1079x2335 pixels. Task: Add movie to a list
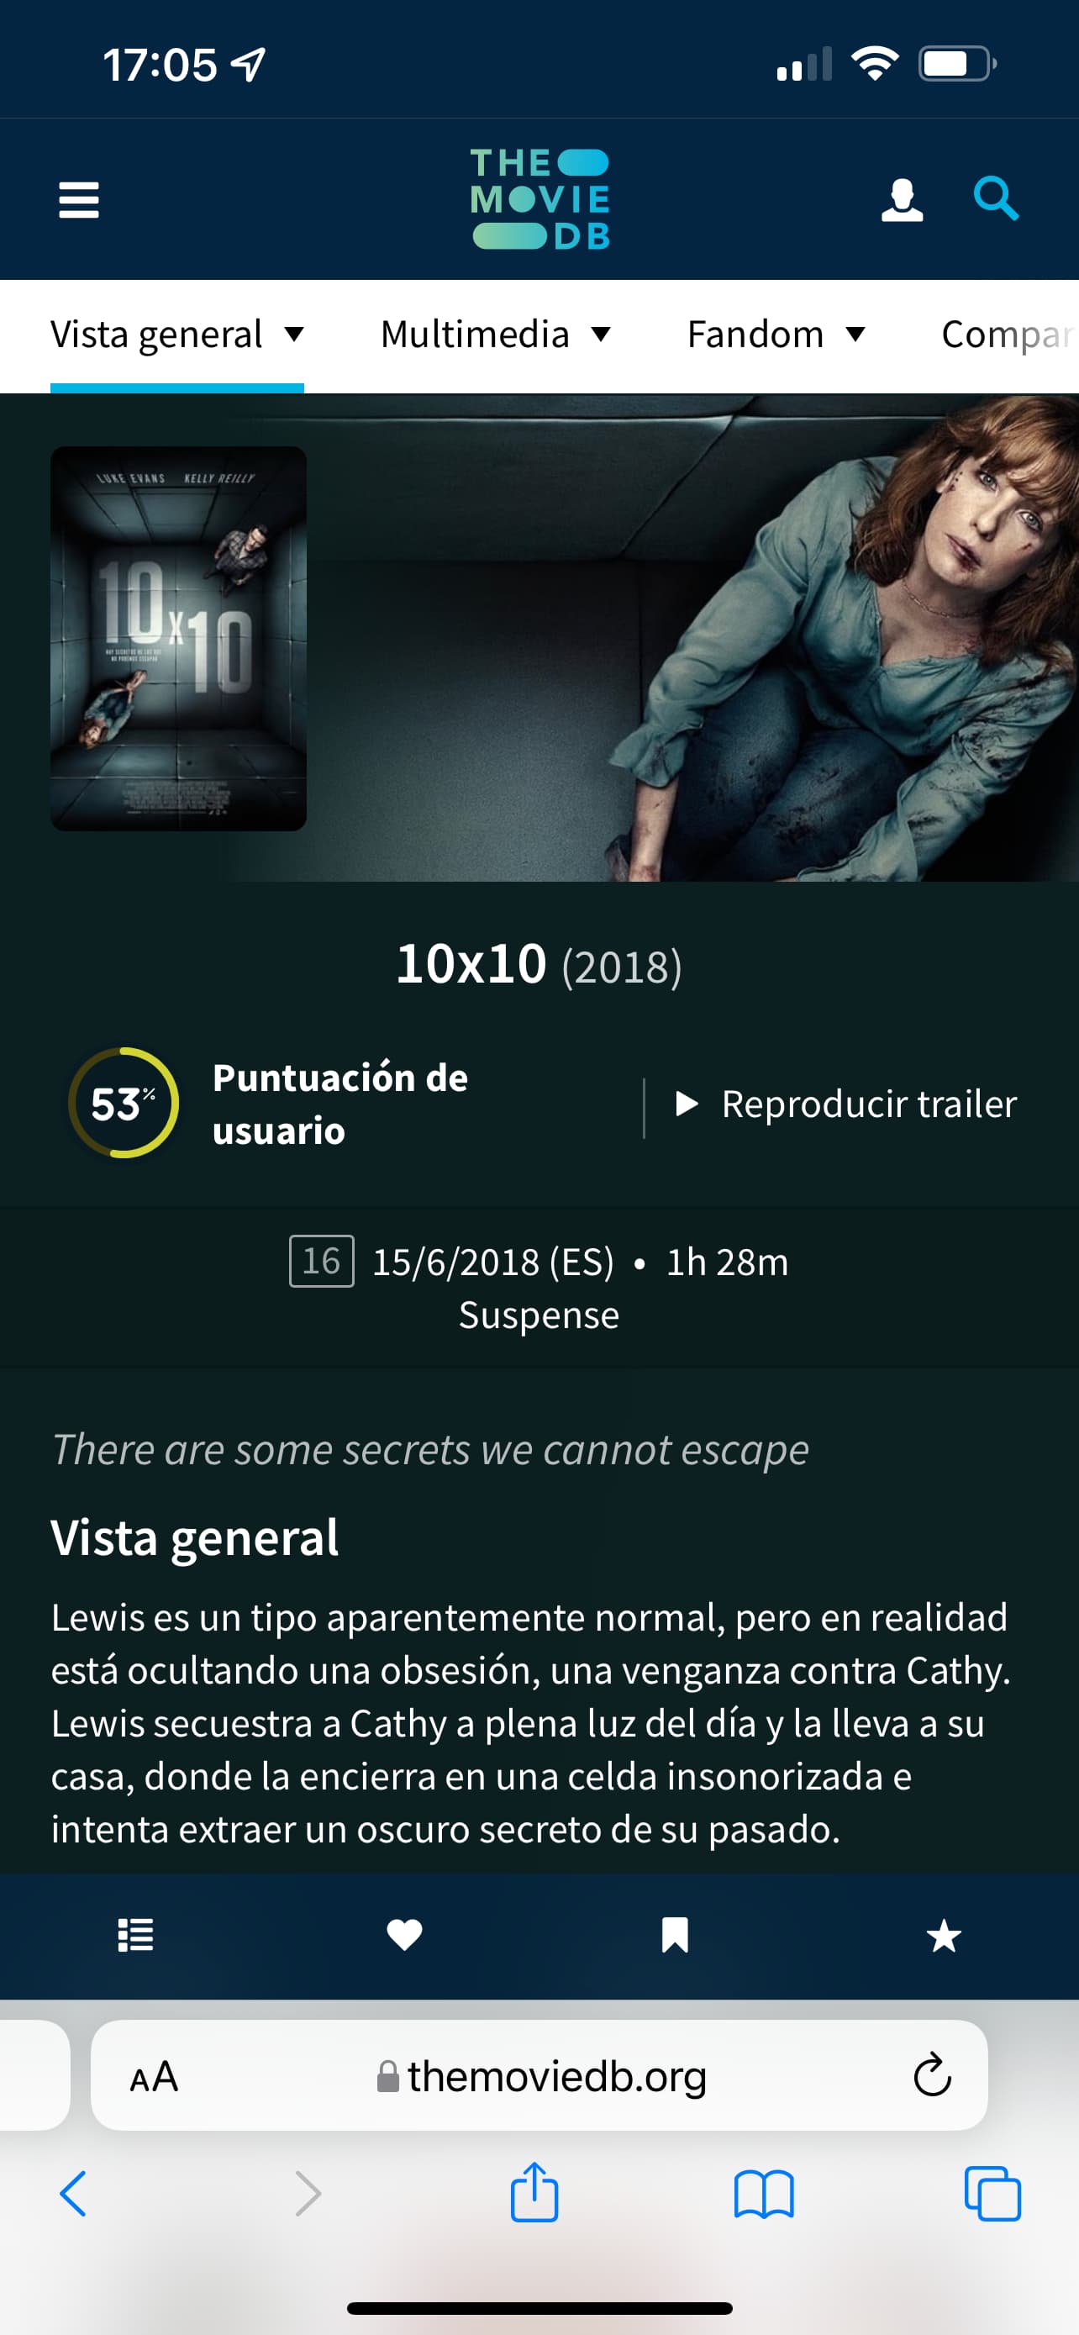pyautogui.click(x=136, y=1935)
